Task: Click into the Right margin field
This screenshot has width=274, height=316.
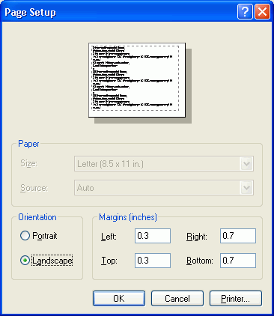Action: point(238,236)
